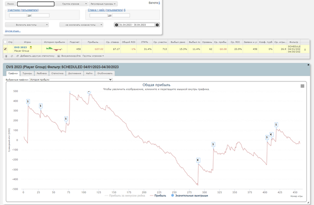Open the Опубликовать tab
Image resolution: width=314 pixels, height=205 pixels.
[x=105, y=73]
